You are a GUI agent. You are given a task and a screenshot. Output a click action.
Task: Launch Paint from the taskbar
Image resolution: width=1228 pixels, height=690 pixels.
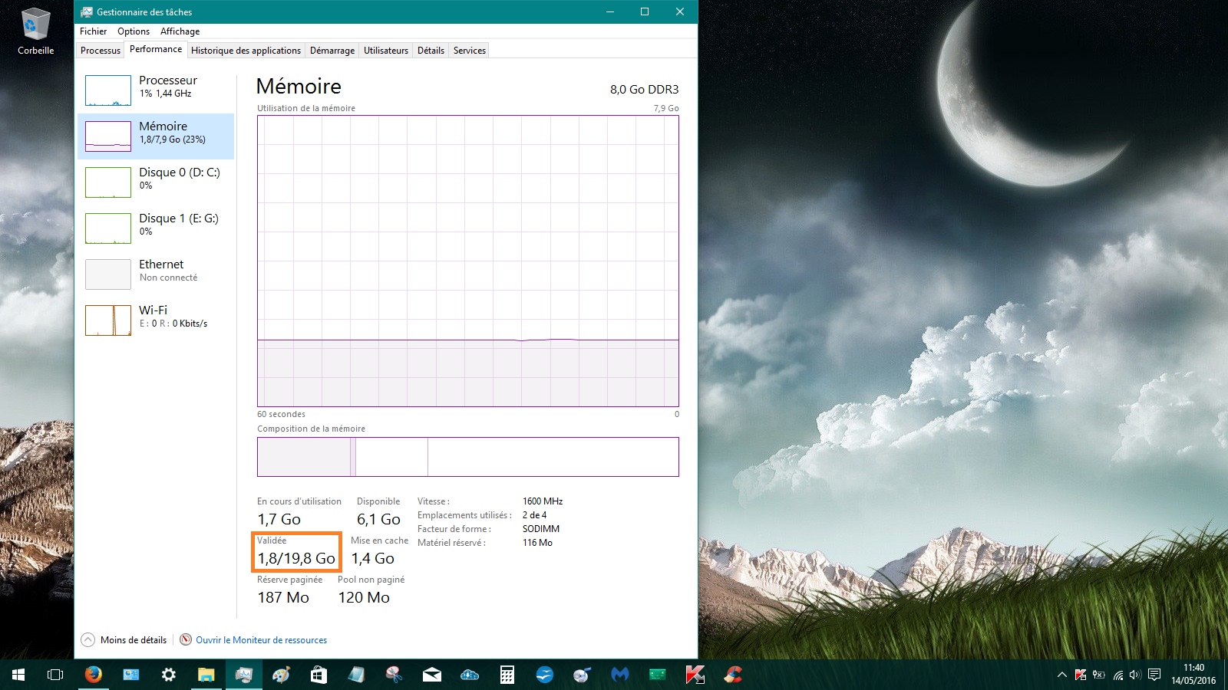281,675
